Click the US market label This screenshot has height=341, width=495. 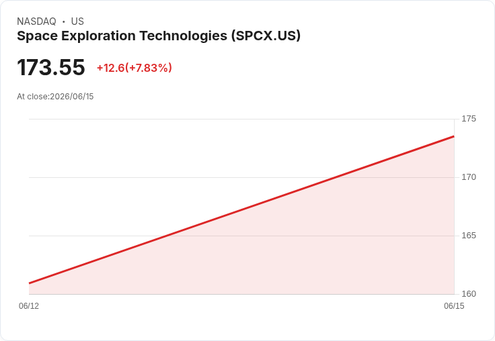(x=77, y=21)
